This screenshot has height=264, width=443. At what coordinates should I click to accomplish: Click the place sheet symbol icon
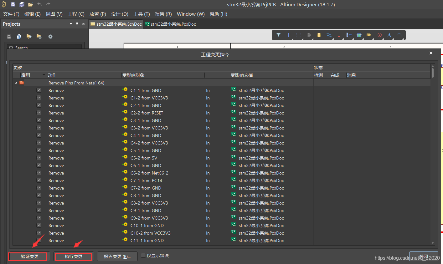tap(359, 35)
